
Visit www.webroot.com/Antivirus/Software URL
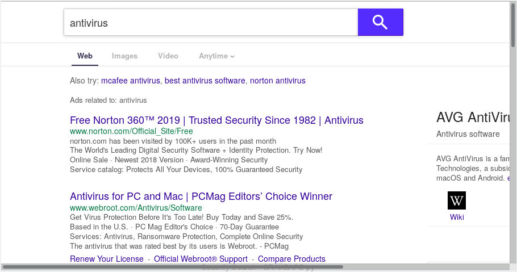pos(136,208)
